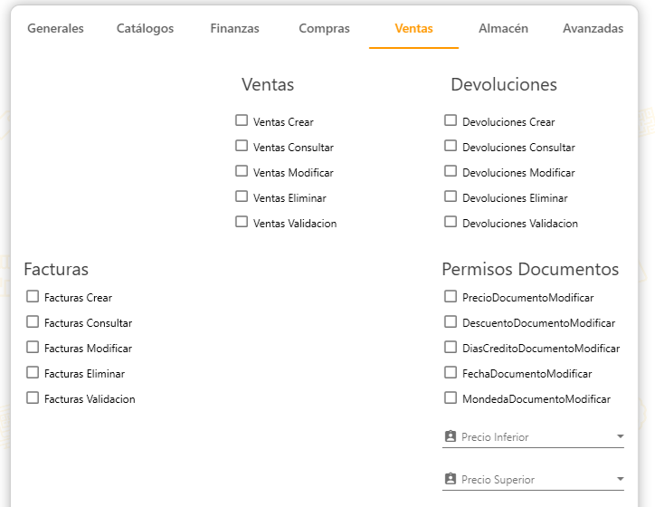Click the Precio Superior badge icon
This screenshot has width=655, height=507.
tap(451, 479)
